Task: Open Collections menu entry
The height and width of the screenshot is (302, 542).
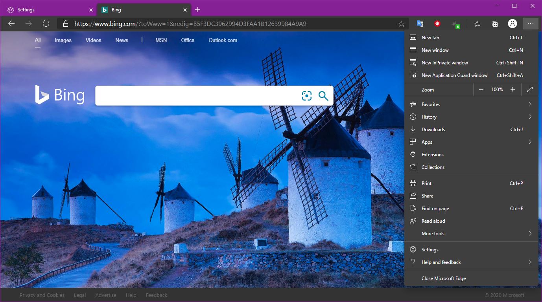Action: (471, 167)
